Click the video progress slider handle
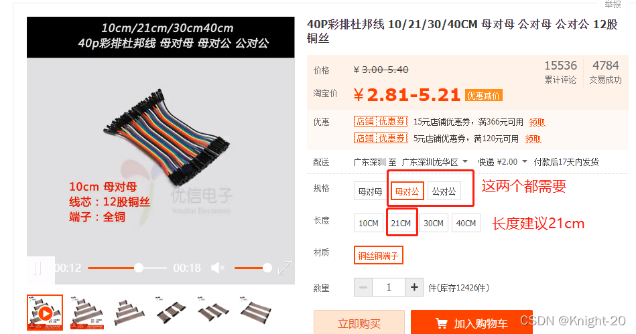Screen dimensions: 636x334 click(139, 268)
